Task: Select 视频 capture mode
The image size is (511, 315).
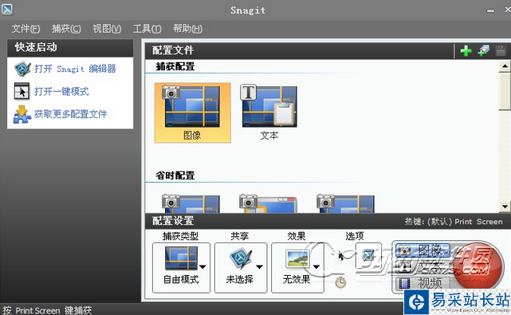Action: [x=423, y=283]
